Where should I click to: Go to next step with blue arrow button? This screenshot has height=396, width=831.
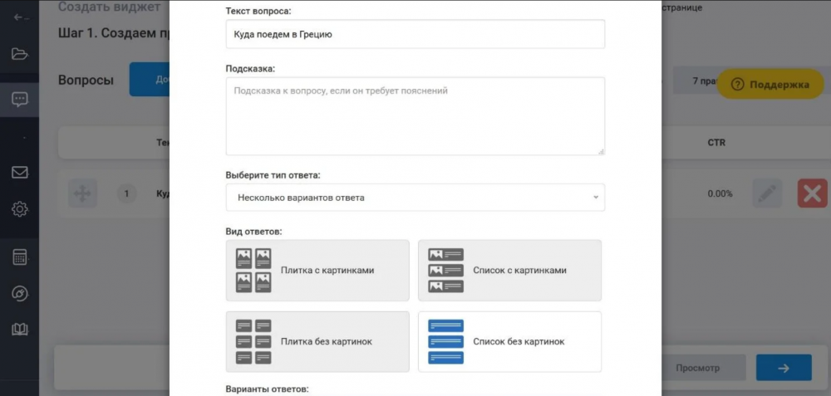(784, 368)
